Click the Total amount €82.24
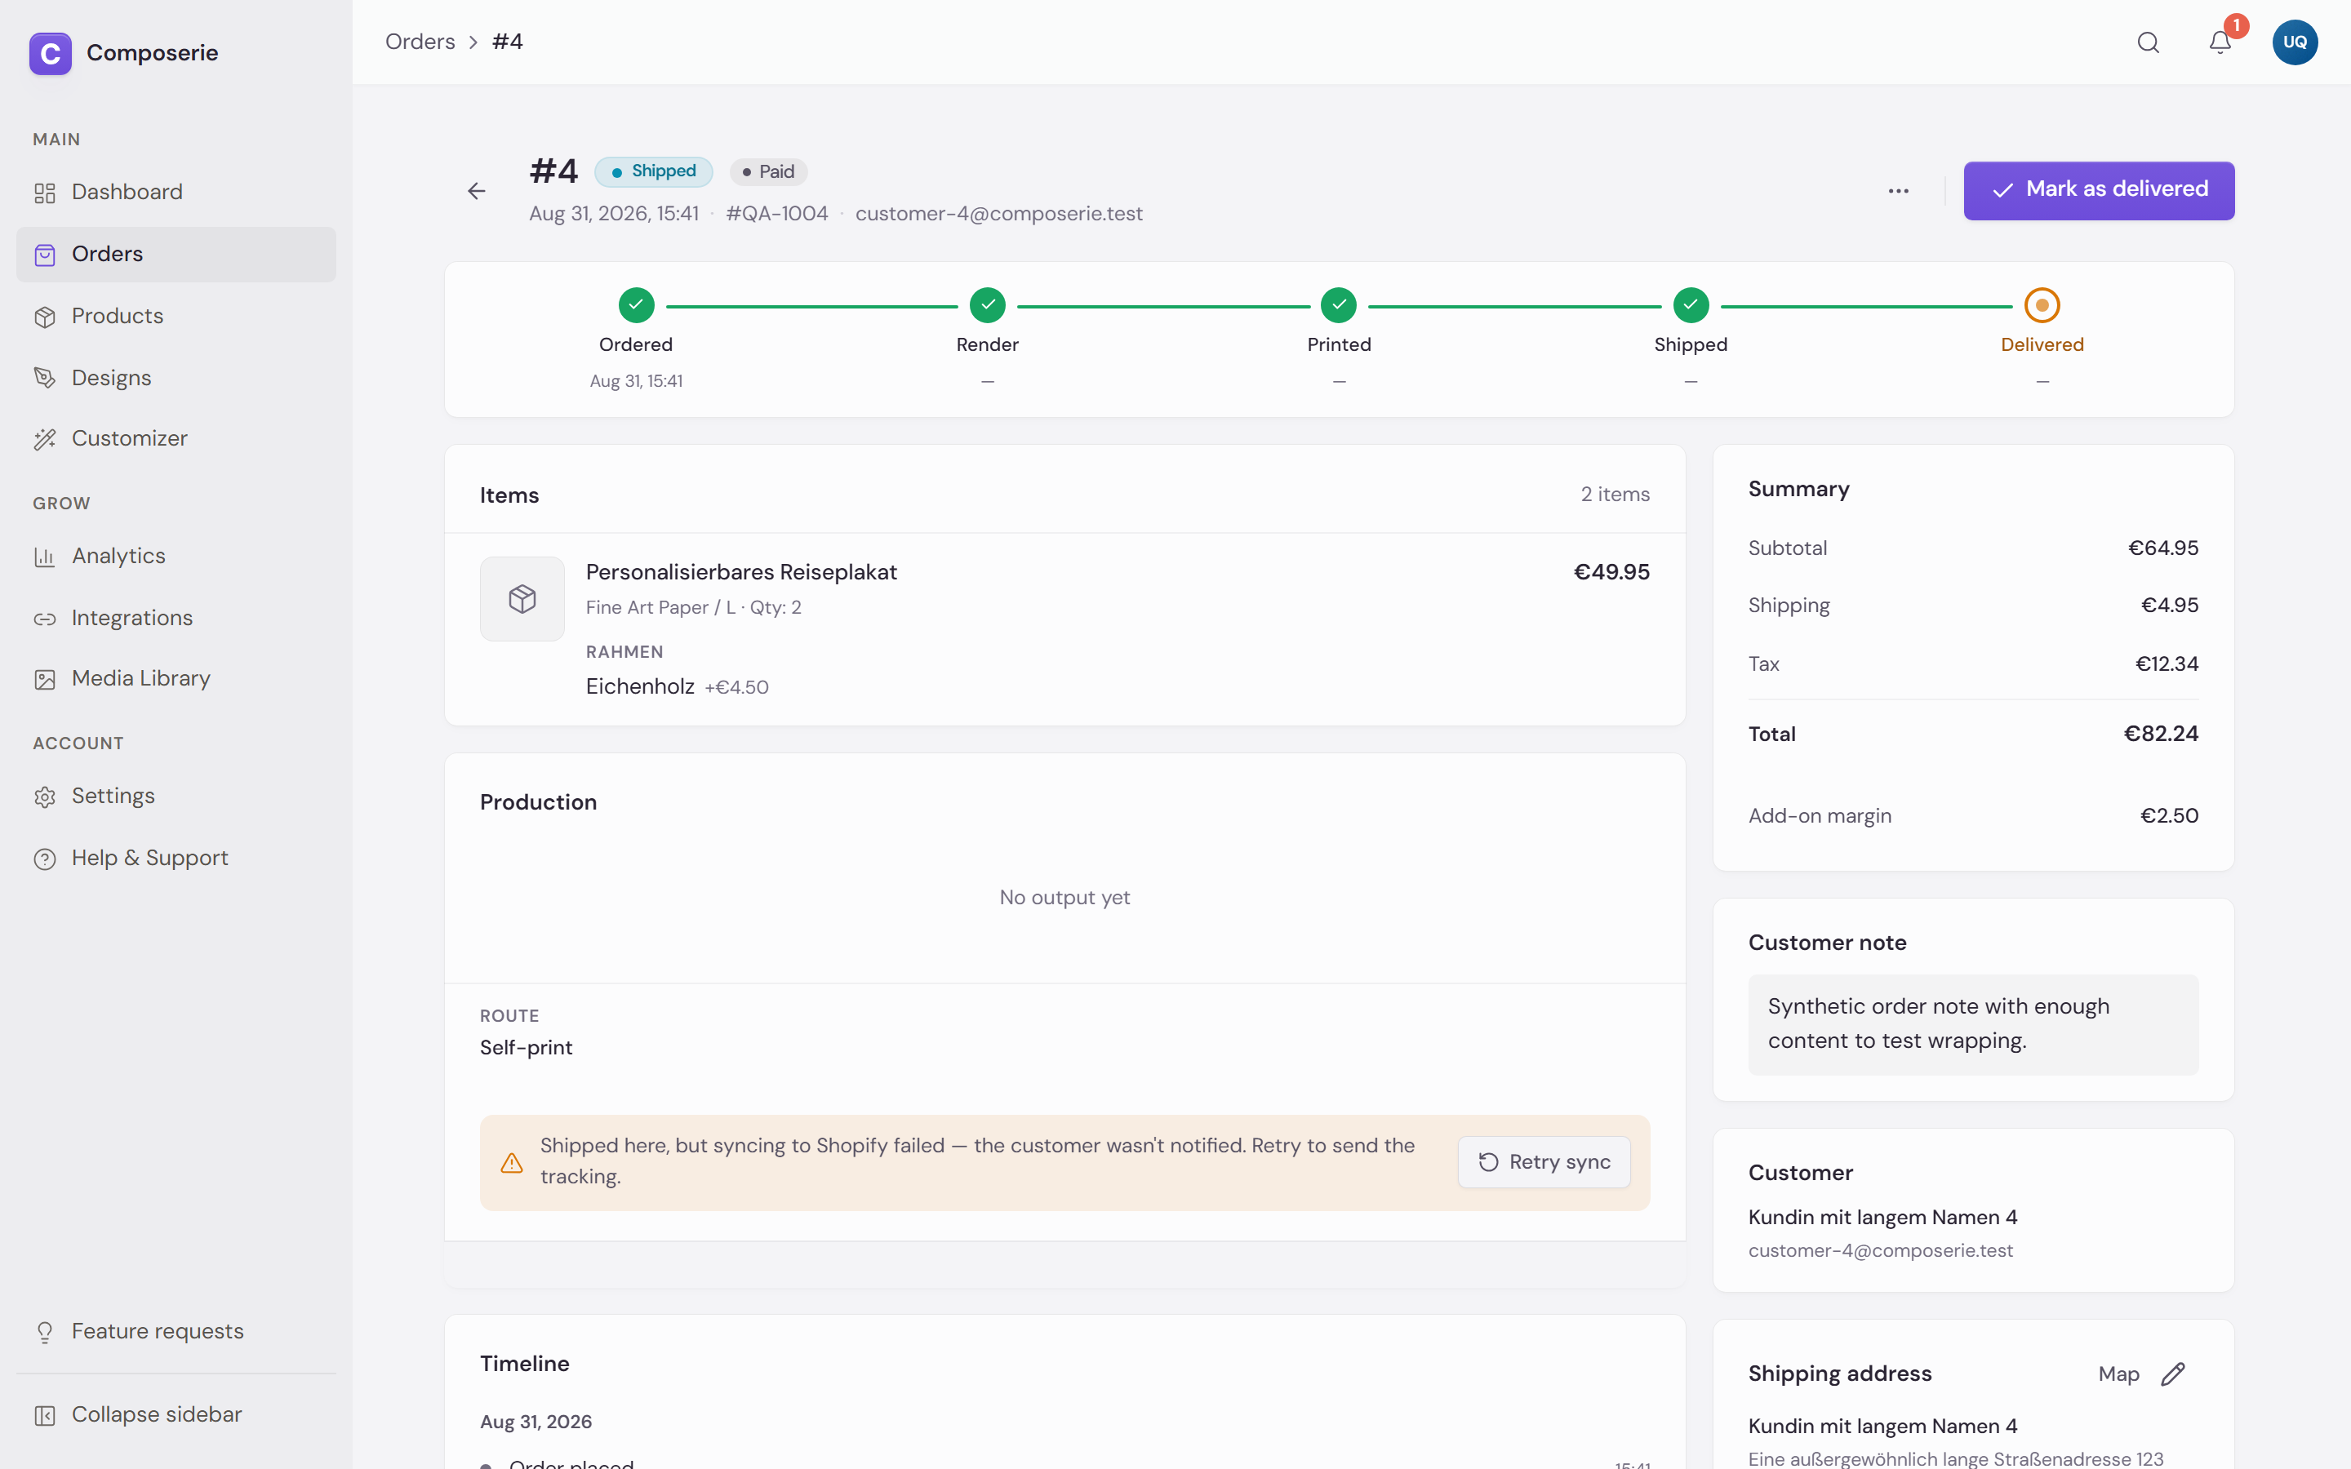Viewport: 2351px width, 1469px height. coord(2161,734)
